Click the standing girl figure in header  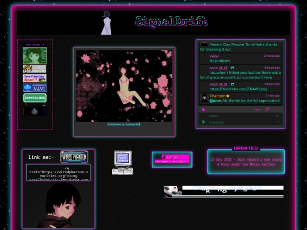(106, 23)
